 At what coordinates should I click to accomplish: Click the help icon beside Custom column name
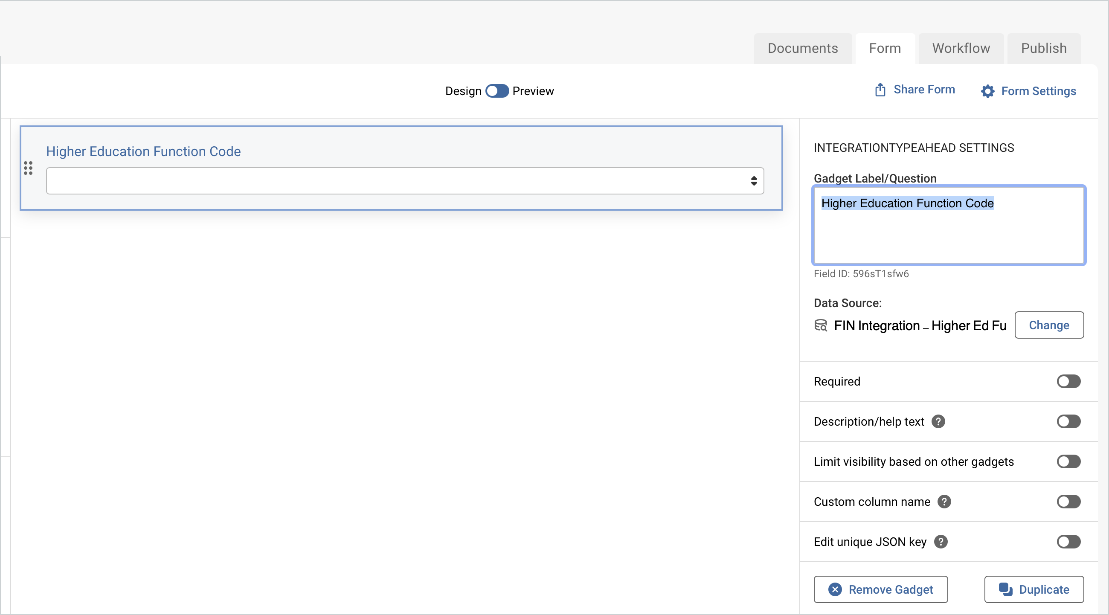click(x=944, y=502)
